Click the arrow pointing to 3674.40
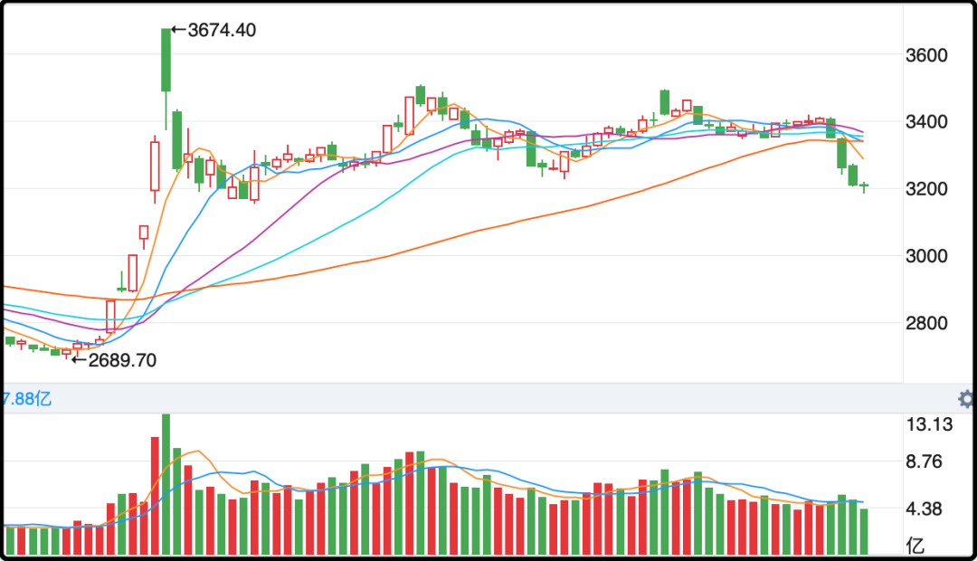This screenshot has width=977, height=561. [x=178, y=30]
